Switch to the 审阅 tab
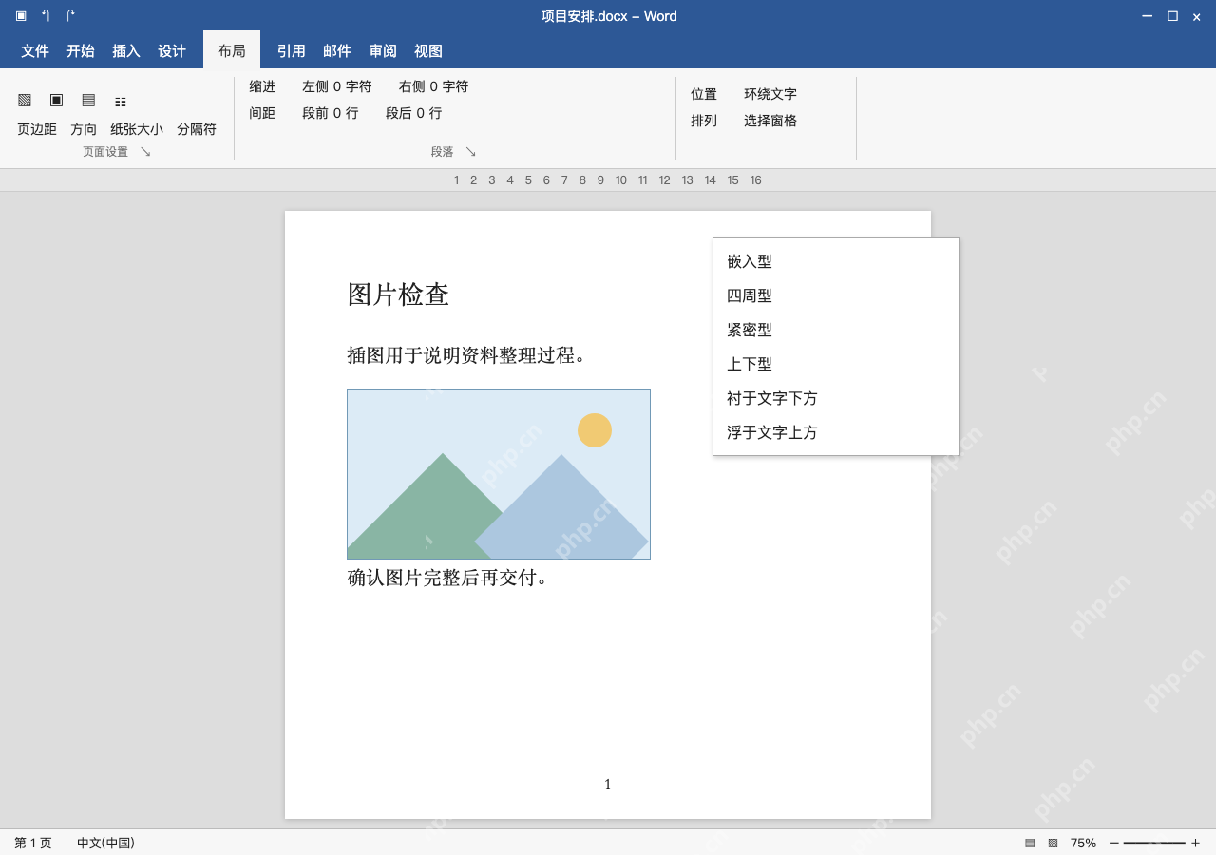The height and width of the screenshot is (855, 1216). [x=383, y=51]
